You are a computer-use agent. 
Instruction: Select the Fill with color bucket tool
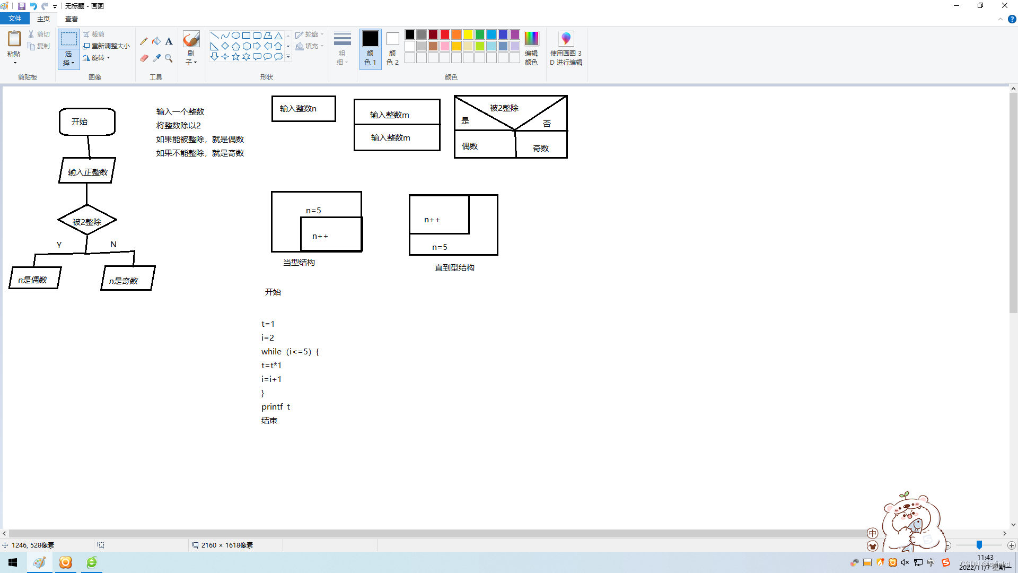pos(156,41)
